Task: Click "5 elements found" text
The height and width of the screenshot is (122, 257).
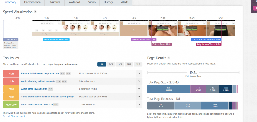Action: click(x=88, y=89)
